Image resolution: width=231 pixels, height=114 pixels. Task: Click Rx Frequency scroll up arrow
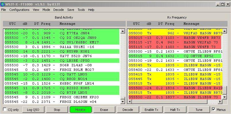224,31
